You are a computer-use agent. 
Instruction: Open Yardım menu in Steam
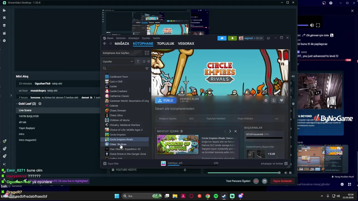tap(156, 38)
